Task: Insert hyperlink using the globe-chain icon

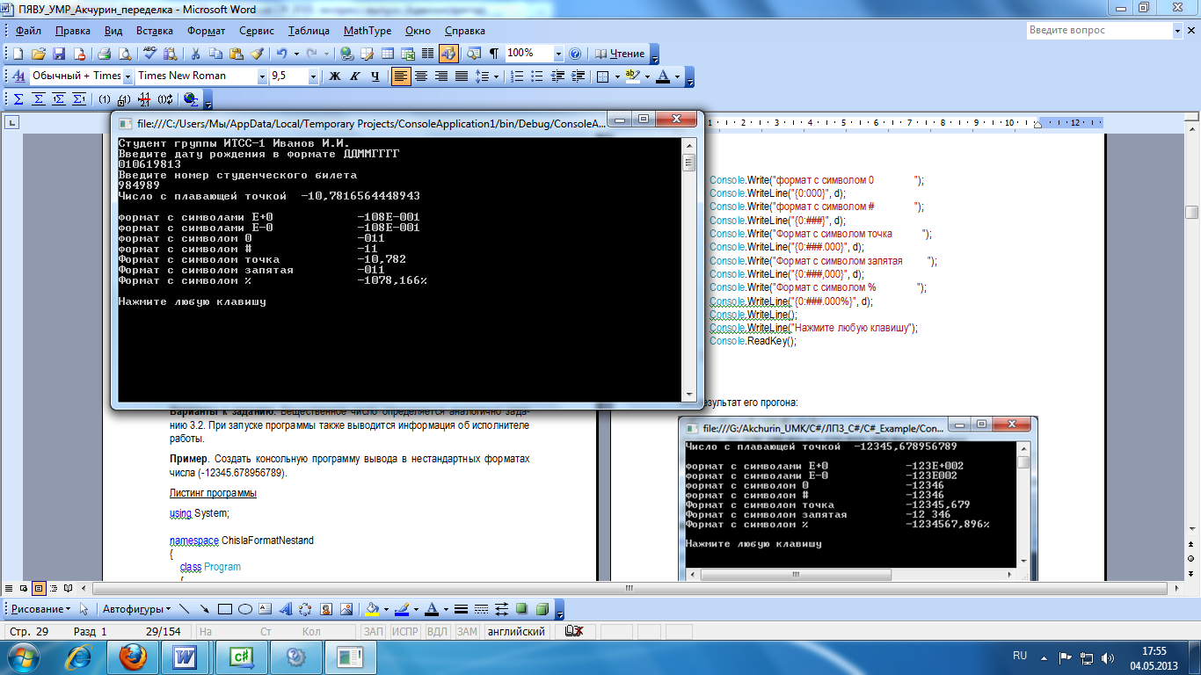Action: point(346,54)
